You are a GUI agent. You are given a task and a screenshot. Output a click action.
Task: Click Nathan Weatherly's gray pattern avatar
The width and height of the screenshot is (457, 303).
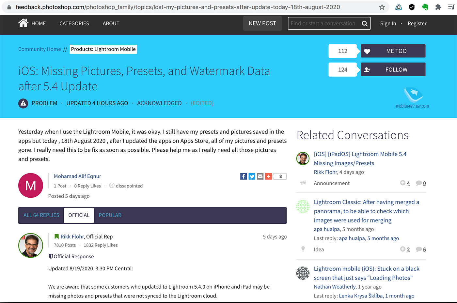coord(303,273)
